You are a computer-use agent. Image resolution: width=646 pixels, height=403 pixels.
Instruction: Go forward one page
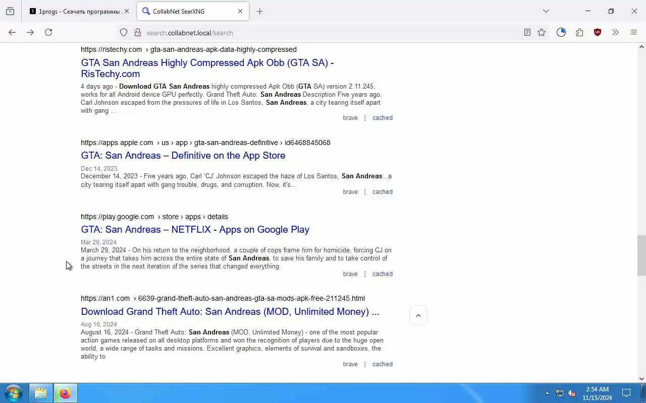point(30,32)
